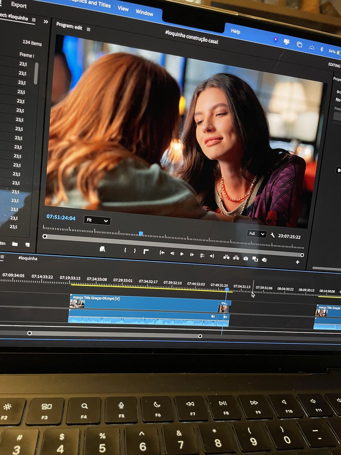
Task: Click the Go to Out point icon
Action: point(212,256)
